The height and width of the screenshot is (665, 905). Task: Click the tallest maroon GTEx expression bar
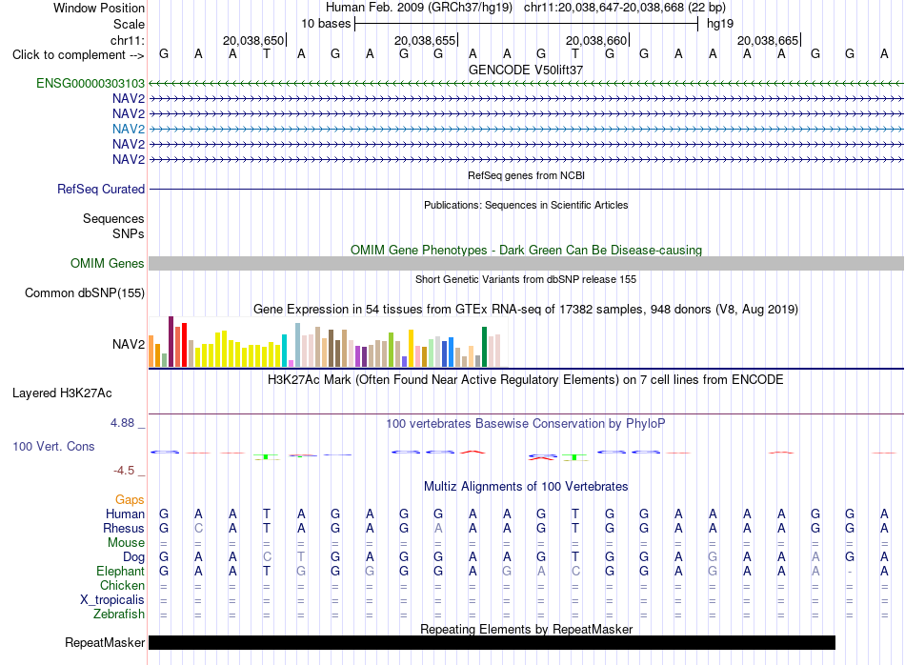point(171,341)
